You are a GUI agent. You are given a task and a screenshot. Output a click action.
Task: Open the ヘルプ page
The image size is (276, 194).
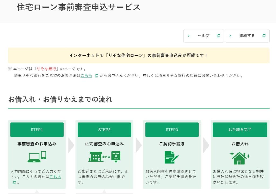[204, 35]
